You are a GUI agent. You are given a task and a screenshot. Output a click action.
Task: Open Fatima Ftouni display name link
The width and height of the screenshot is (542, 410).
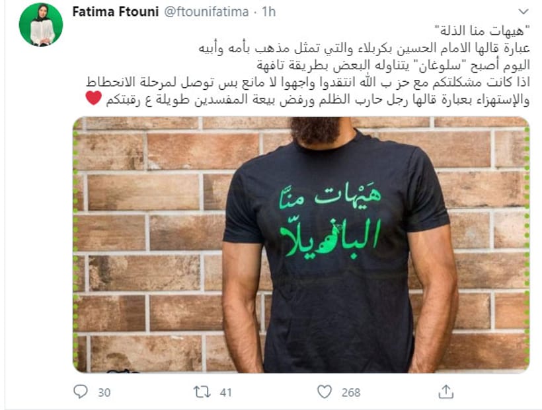(x=116, y=12)
